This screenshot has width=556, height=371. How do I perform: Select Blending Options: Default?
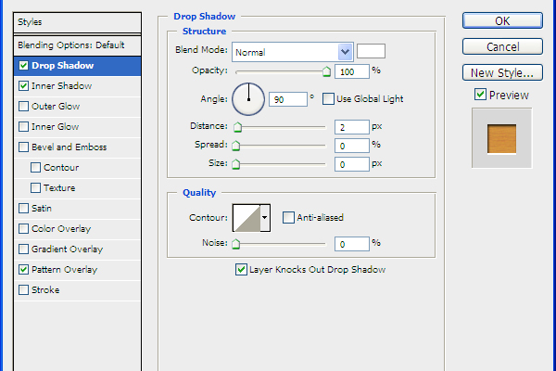77,45
